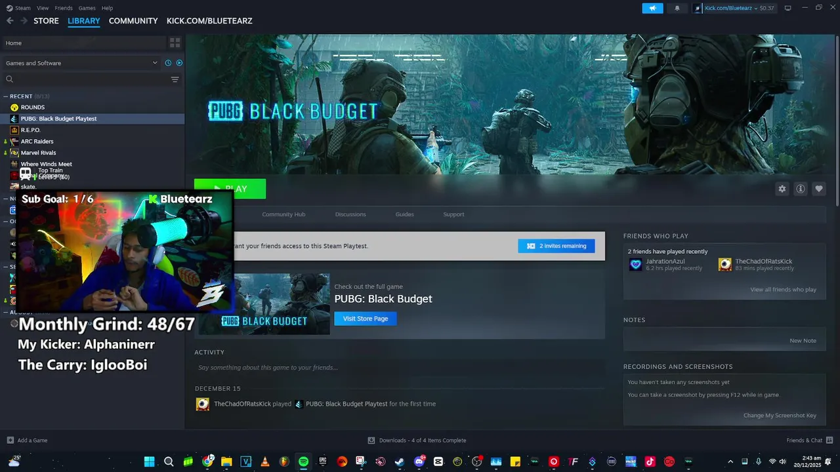Open the notifications bell
The image size is (840, 472).
tap(677, 8)
